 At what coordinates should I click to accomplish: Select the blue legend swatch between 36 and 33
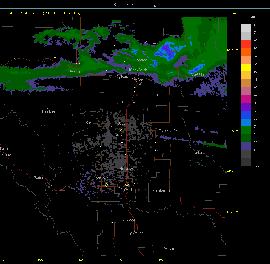point(246,114)
